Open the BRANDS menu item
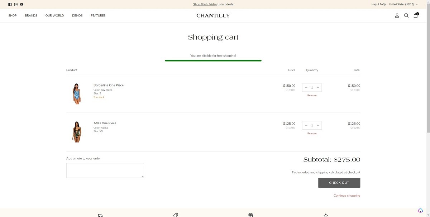 point(31,15)
